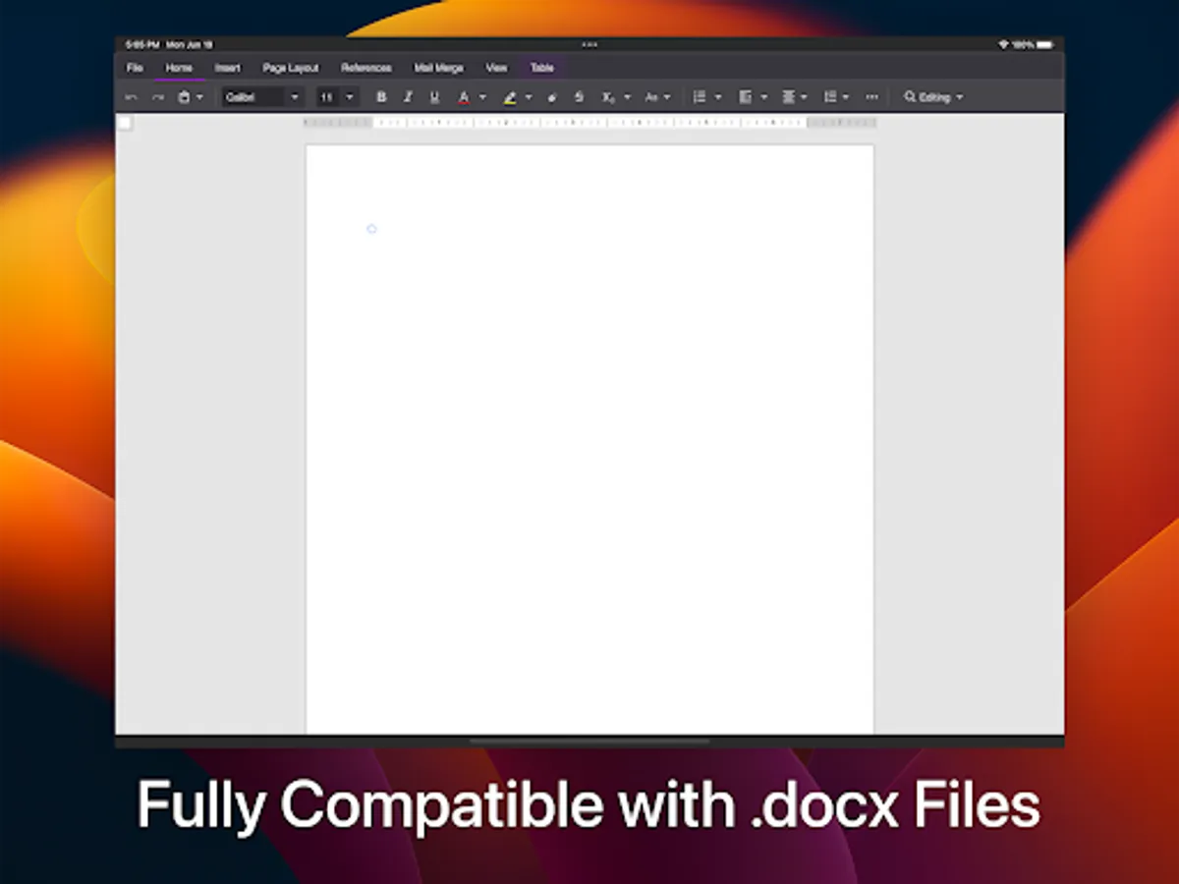Expand the font color dropdown arrow
The height and width of the screenshot is (884, 1179).
[481, 97]
